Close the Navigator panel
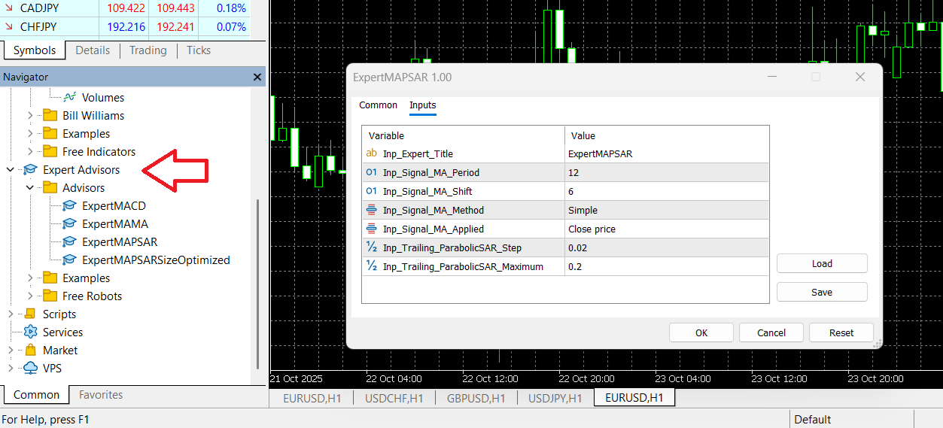 click(x=257, y=77)
